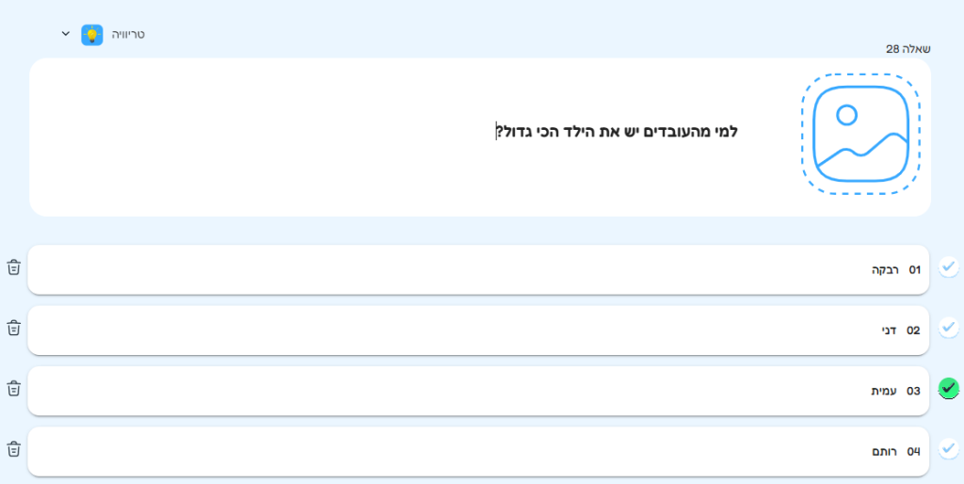Expand the question type dropdown chevron

[66, 34]
